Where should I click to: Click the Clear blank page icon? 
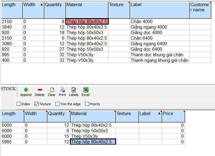[52, 90]
